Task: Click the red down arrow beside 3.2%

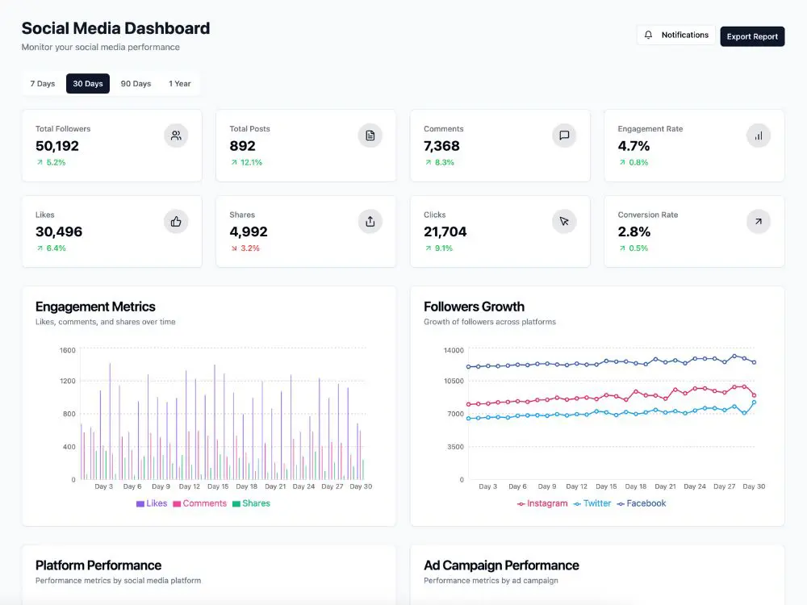Action: (234, 248)
